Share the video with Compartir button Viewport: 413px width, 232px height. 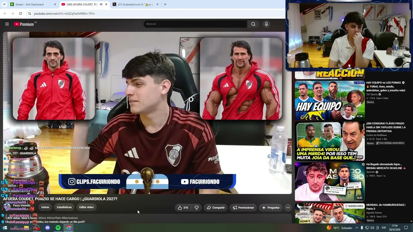pos(216,208)
